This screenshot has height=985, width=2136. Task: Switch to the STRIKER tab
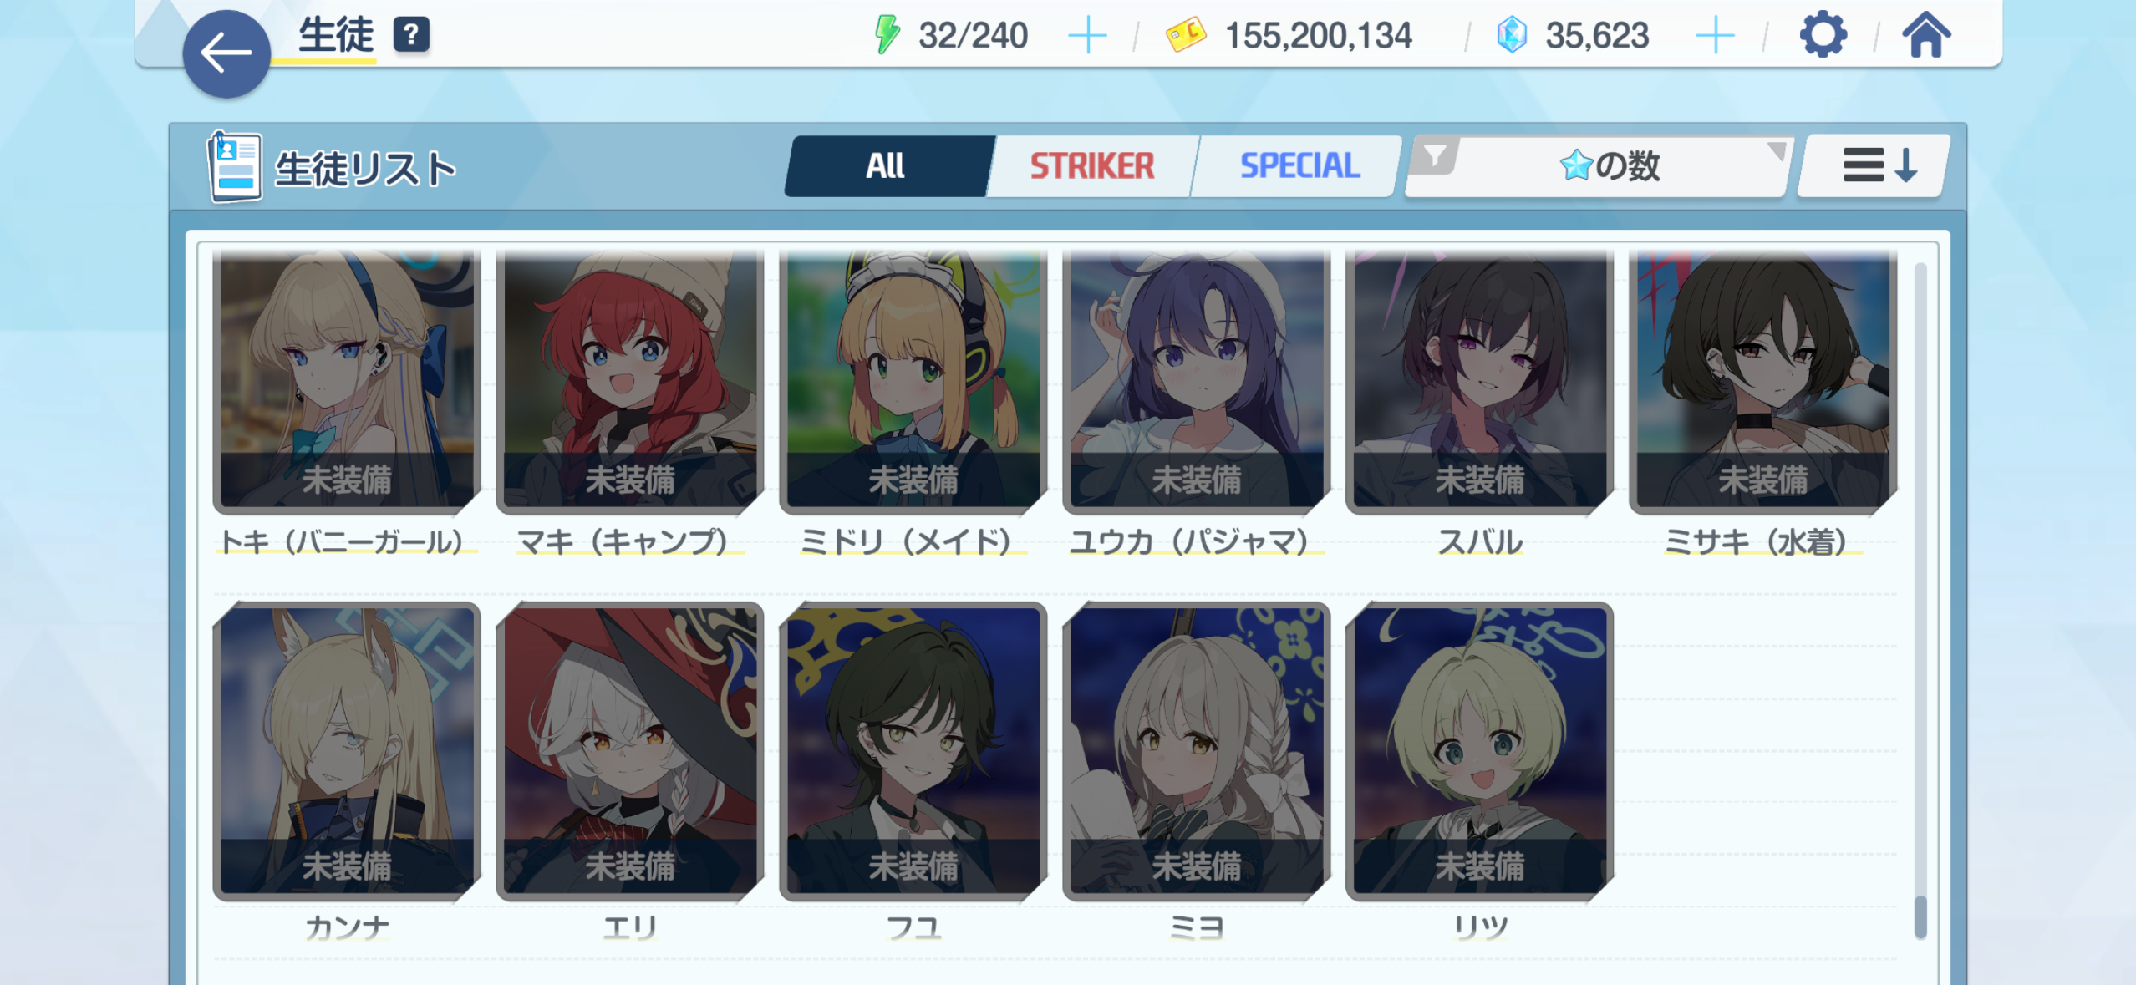coord(1092,165)
